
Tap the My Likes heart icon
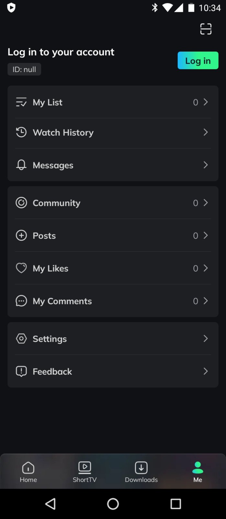click(x=21, y=268)
